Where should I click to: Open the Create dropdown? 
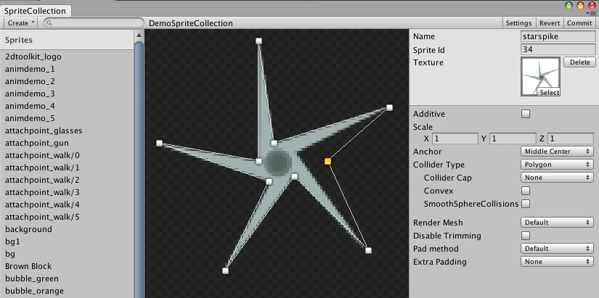(21, 23)
